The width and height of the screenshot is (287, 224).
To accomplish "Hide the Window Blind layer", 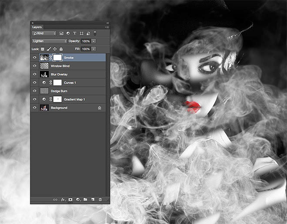I will [x=35, y=66].
